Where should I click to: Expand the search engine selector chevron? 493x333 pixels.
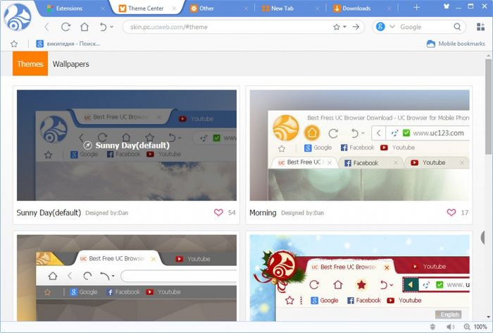(392, 27)
